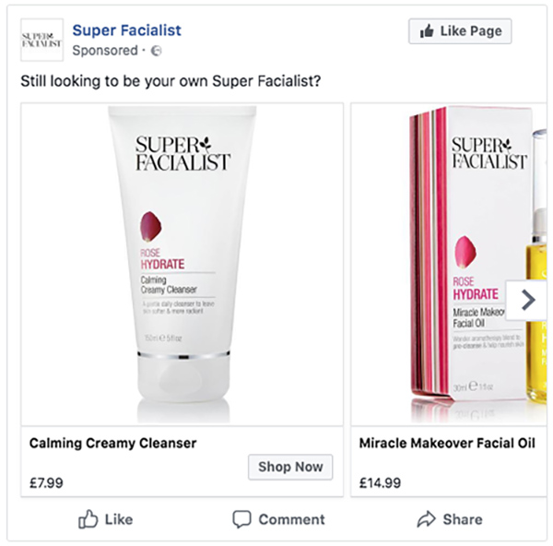Click the Shop Now button

coord(290,467)
